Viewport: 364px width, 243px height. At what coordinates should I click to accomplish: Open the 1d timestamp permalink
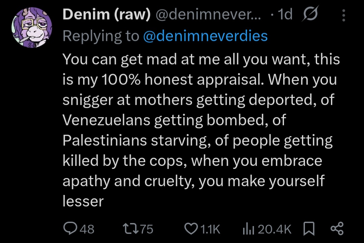(x=285, y=15)
